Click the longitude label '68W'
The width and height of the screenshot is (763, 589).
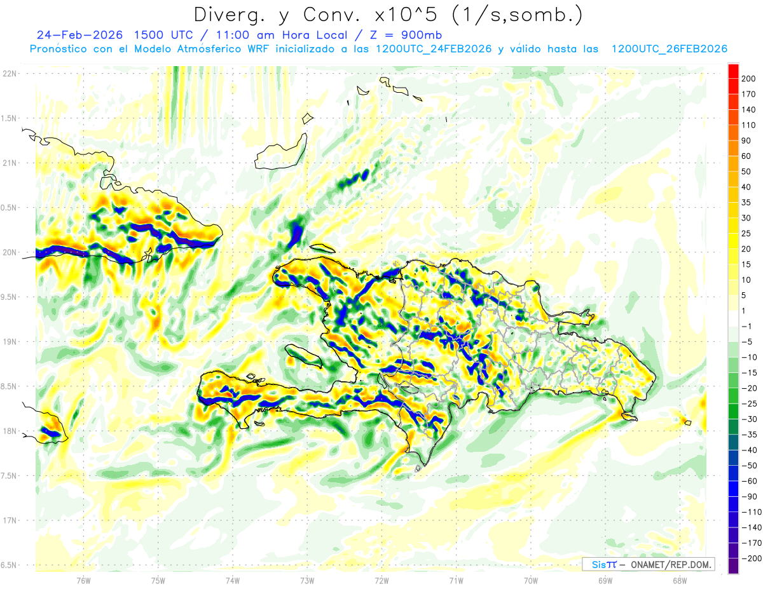680,581
